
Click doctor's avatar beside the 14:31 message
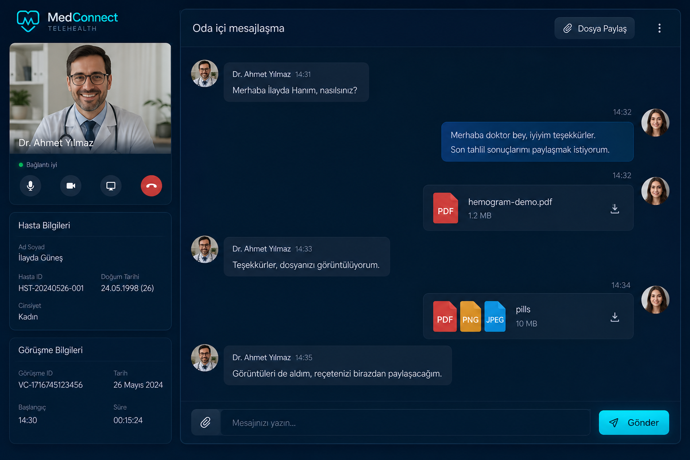(205, 73)
